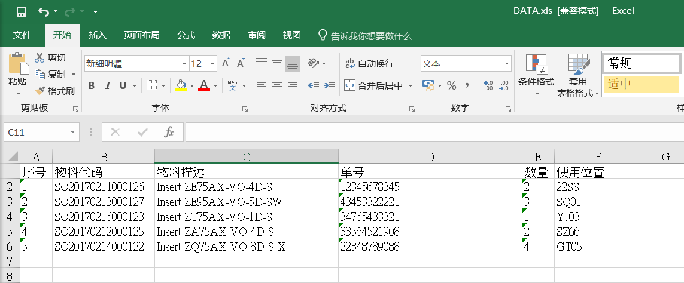Image resolution: width=684 pixels, height=283 pixels.
Task: Click the Increase Font Size icon
Action: pos(226,63)
